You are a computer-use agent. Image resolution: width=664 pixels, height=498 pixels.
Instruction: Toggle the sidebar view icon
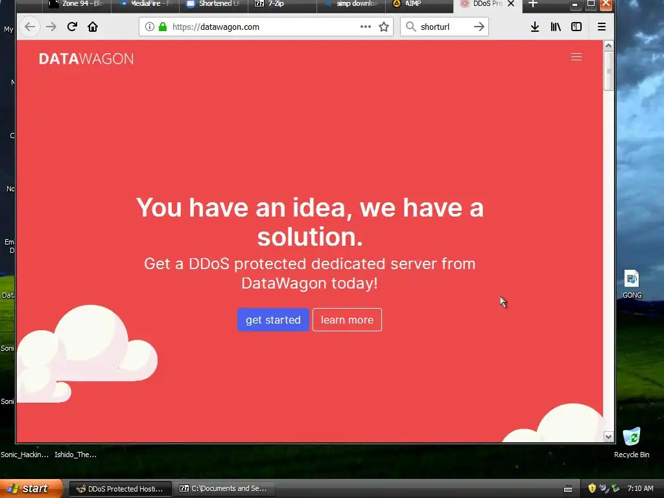point(576,27)
